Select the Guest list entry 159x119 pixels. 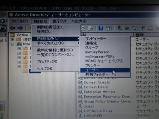coord(89,106)
